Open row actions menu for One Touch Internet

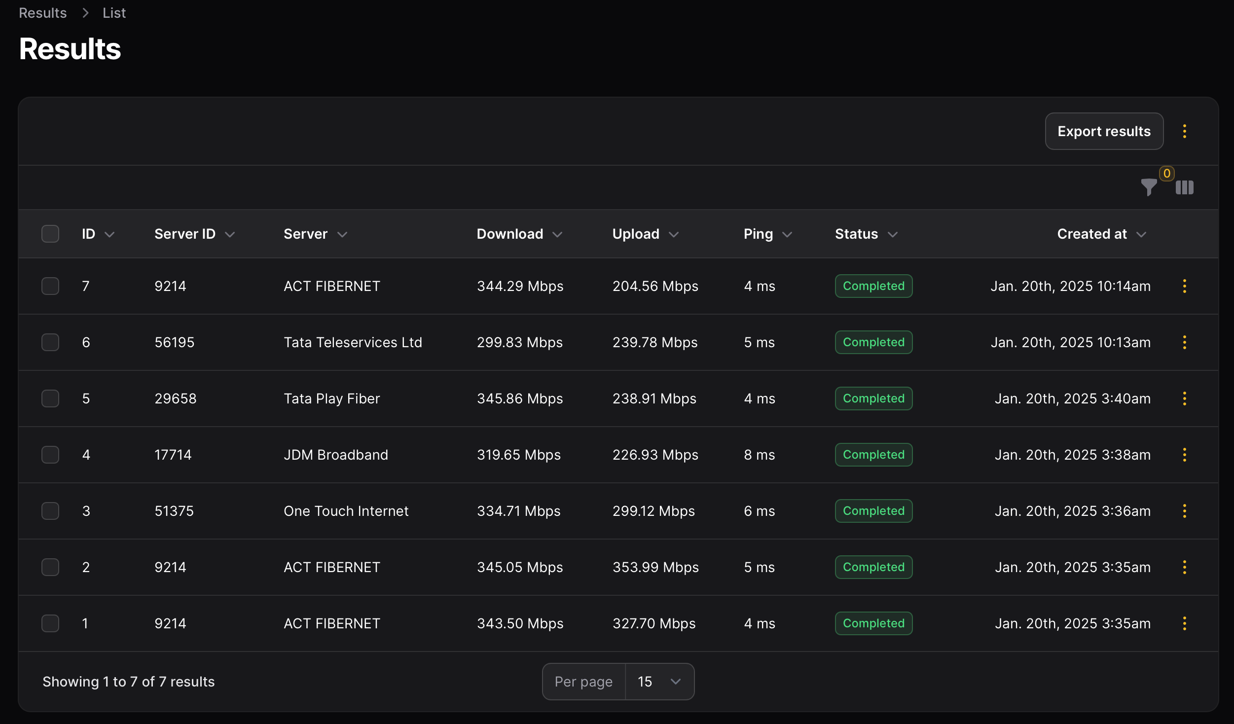pyautogui.click(x=1184, y=511)
